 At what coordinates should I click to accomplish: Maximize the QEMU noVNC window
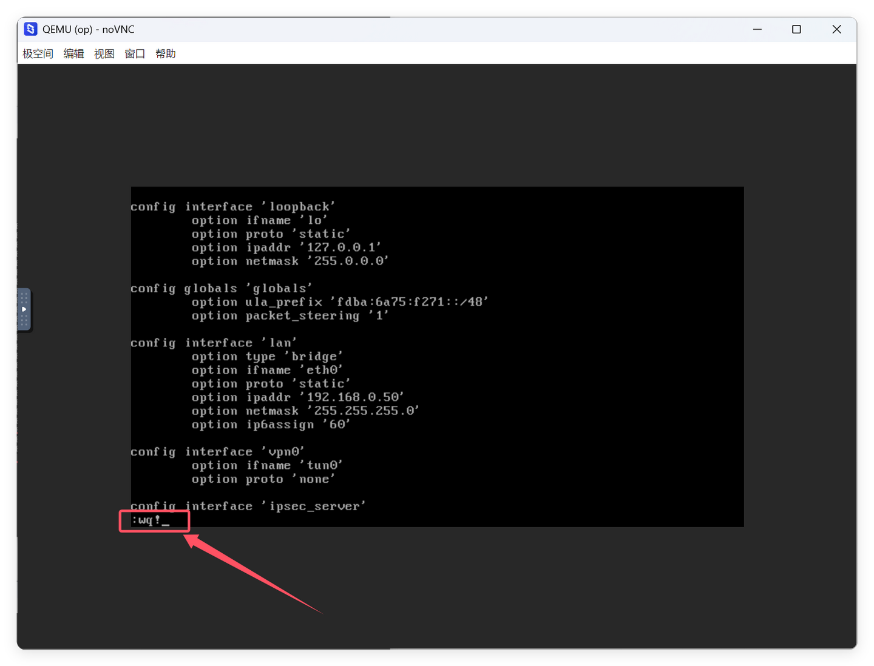(x=796, y=29)
